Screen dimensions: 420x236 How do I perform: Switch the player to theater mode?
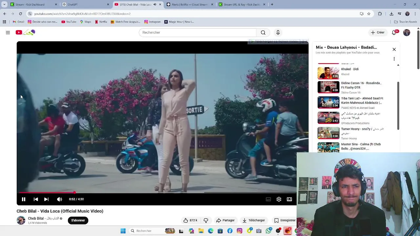(x=289, y=199)
